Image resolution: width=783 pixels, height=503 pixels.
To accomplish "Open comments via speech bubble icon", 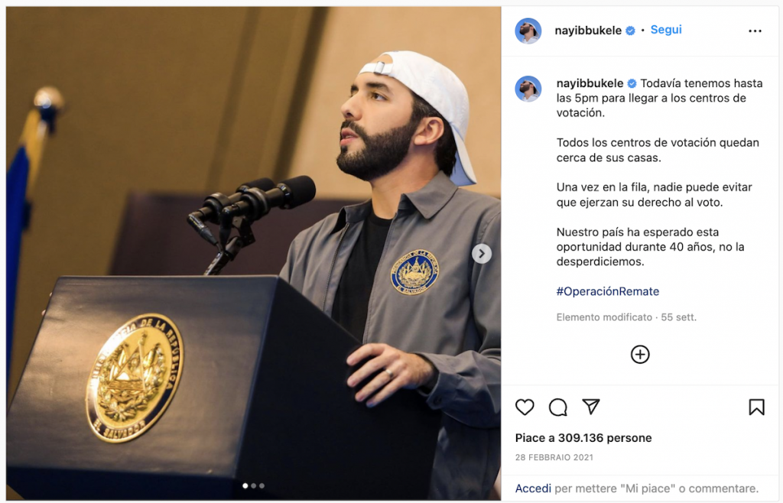I will 557,407.
